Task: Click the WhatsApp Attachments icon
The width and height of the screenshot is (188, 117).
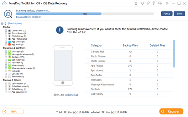Action: coord(9,68)
